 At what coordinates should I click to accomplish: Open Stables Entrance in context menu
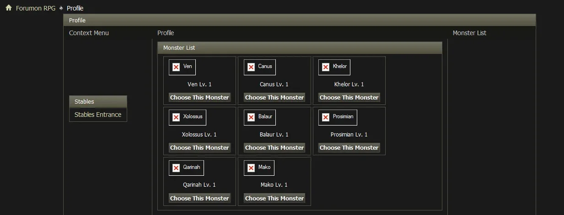click(x=98, y=115)
